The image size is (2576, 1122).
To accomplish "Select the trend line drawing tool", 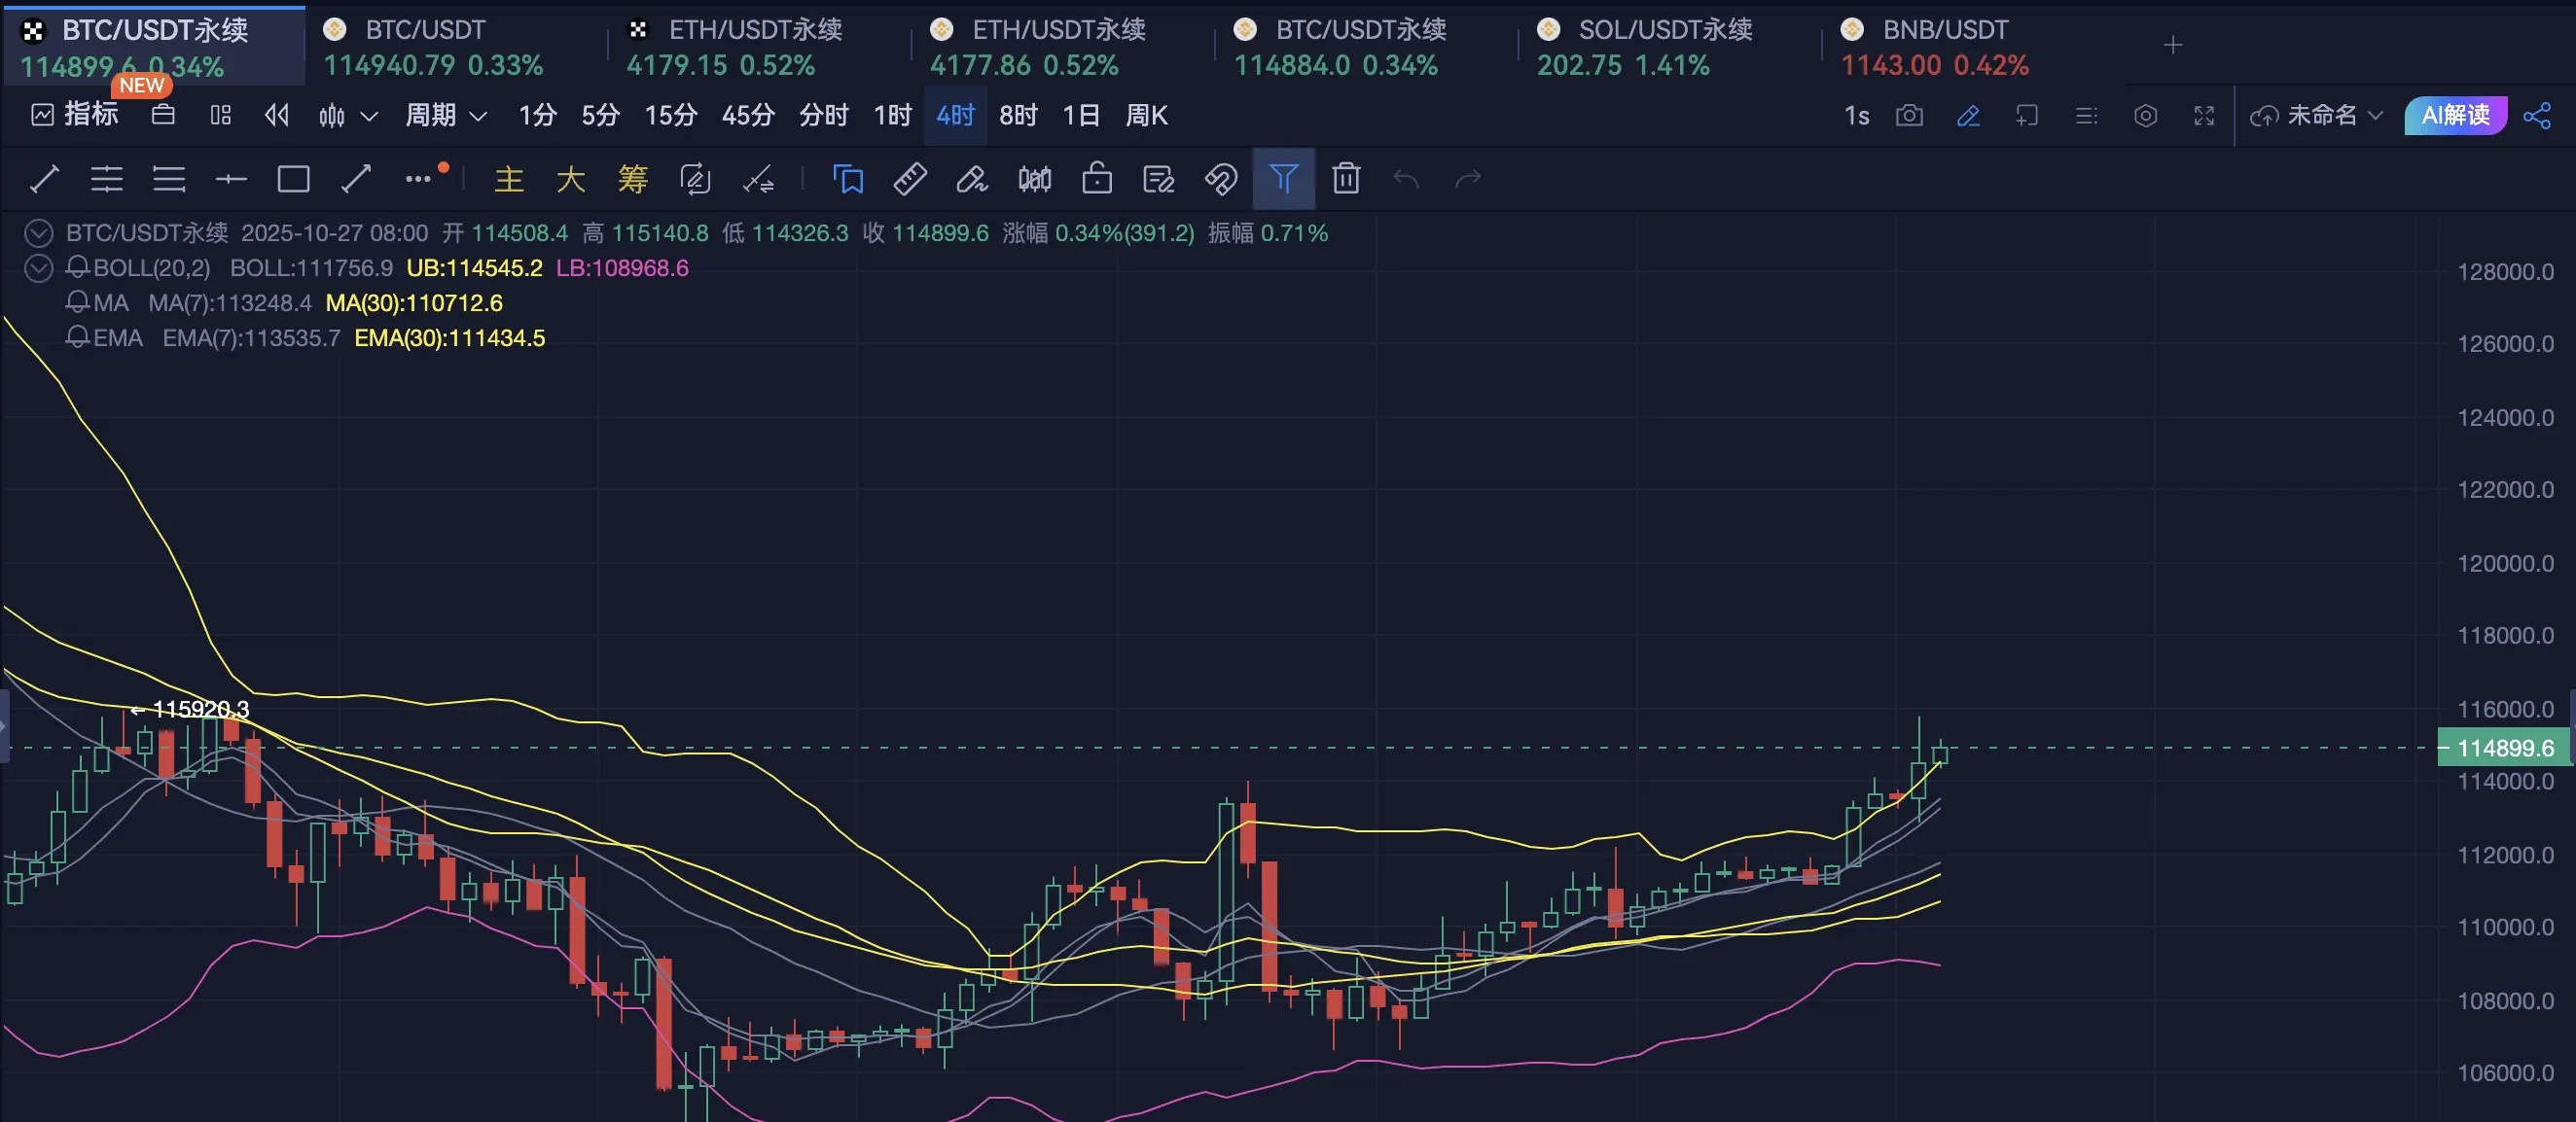I will tap(45, 180).
